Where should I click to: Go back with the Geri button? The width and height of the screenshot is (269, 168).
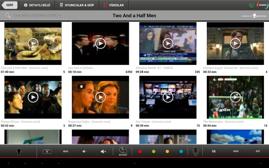(10, 5)
